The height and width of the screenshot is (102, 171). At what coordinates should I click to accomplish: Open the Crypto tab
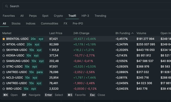click(x=58, y=16)
